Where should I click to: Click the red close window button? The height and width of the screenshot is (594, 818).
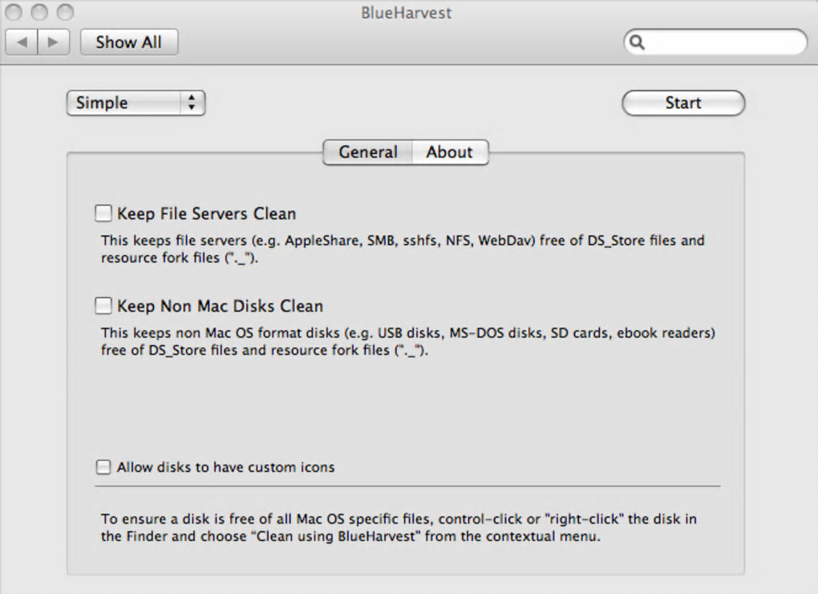click(x=14, y=12)
